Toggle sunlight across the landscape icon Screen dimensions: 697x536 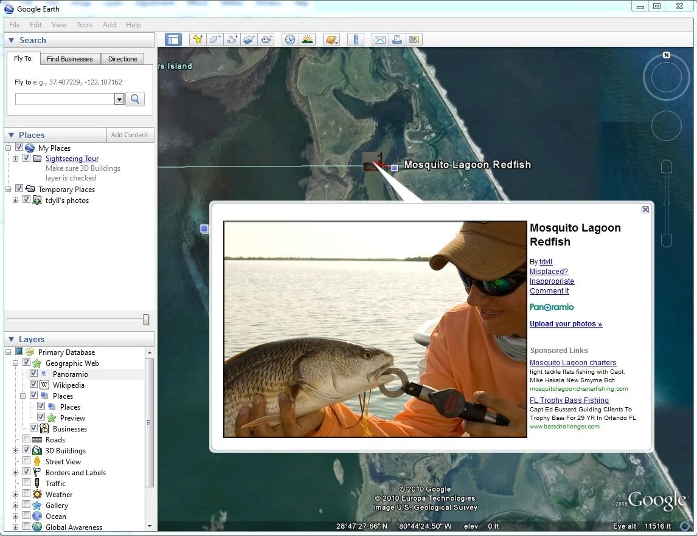(x=307, y=40)
